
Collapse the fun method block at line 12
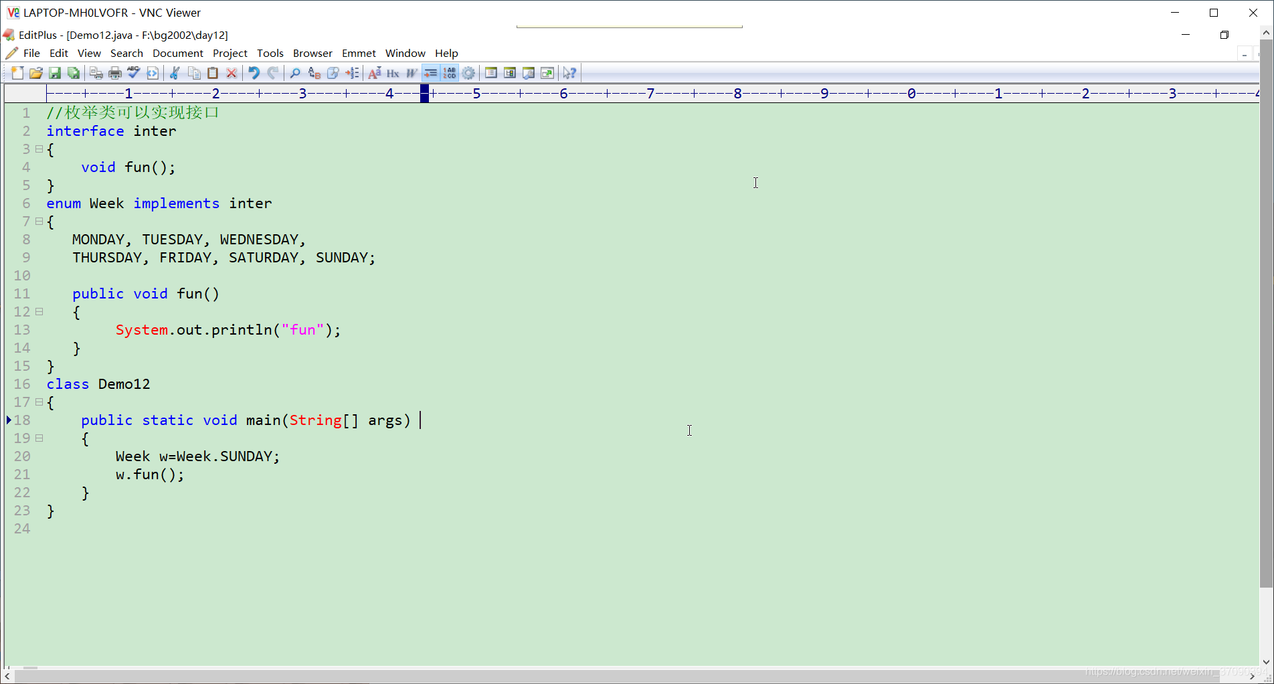(39, 311)
